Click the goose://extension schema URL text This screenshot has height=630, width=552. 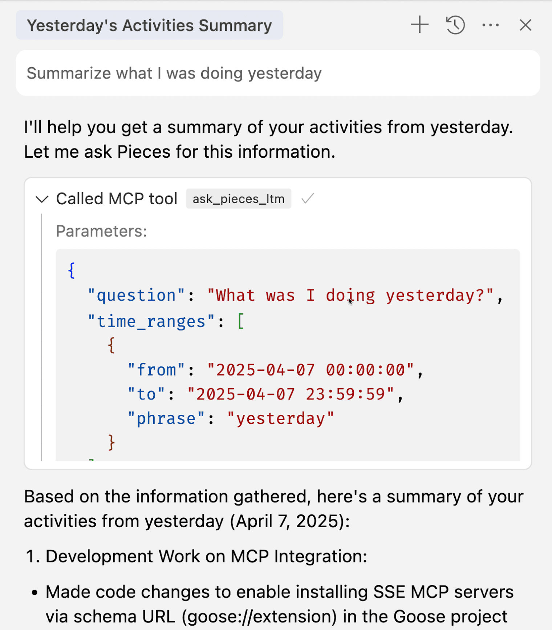click(x=259, y=617)
